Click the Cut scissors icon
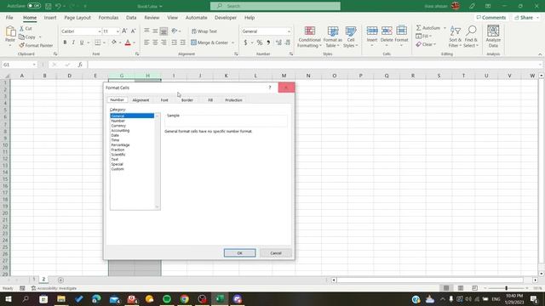545x306 pixels. [21, 28]
